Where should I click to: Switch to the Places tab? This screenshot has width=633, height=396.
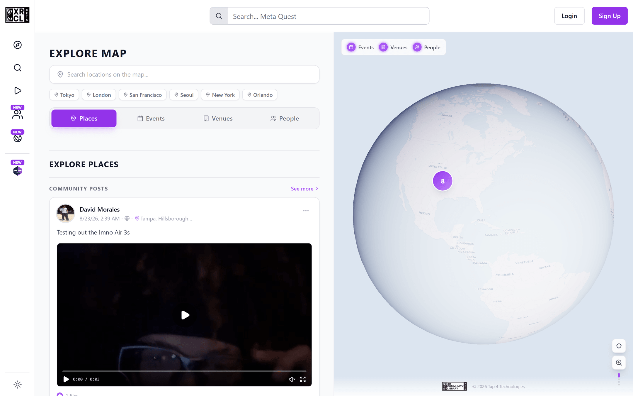tap(84, 118)
